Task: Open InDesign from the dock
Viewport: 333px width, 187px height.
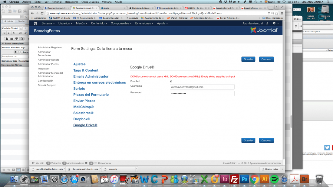Action: [x=224, y=179]
